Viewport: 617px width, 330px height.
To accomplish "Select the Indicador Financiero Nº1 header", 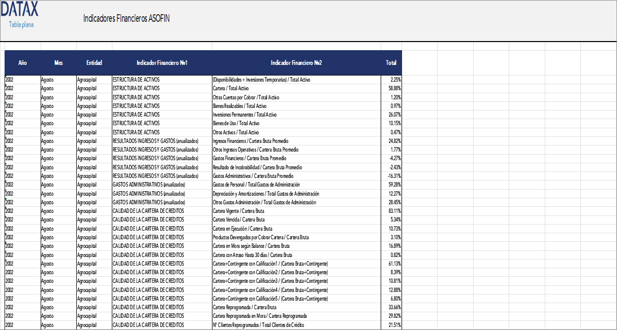I will pos(161,63).
